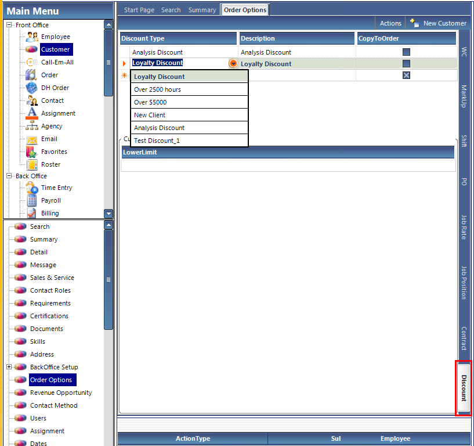Open the Email envelope icon

tap(32, 139)
